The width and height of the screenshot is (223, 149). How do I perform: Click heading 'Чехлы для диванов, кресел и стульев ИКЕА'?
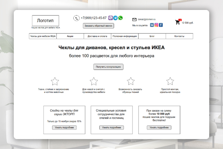tap(111, 47)
